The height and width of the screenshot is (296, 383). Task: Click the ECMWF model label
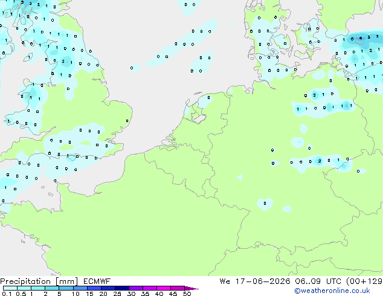coord(97,282)
